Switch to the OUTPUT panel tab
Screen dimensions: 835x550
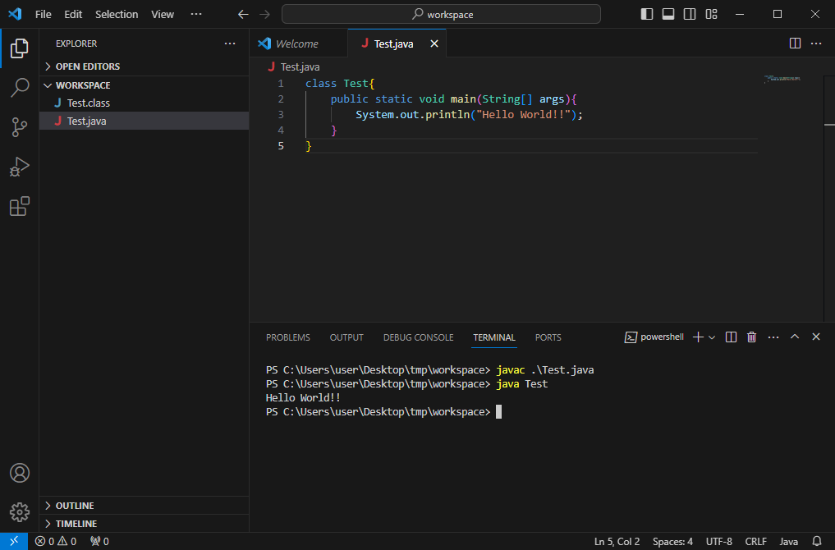tap(346, 337)
